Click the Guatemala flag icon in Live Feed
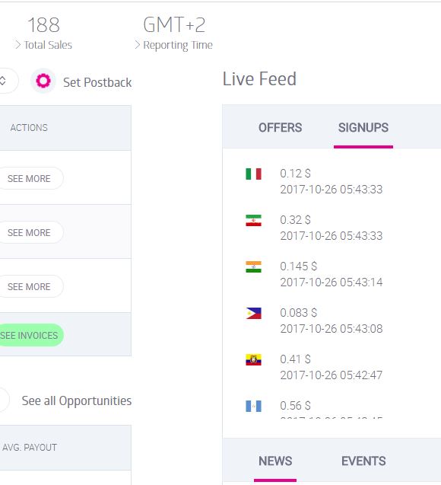Image resolution: width=441 pixels, height=485 pixels. click(253, 406)
